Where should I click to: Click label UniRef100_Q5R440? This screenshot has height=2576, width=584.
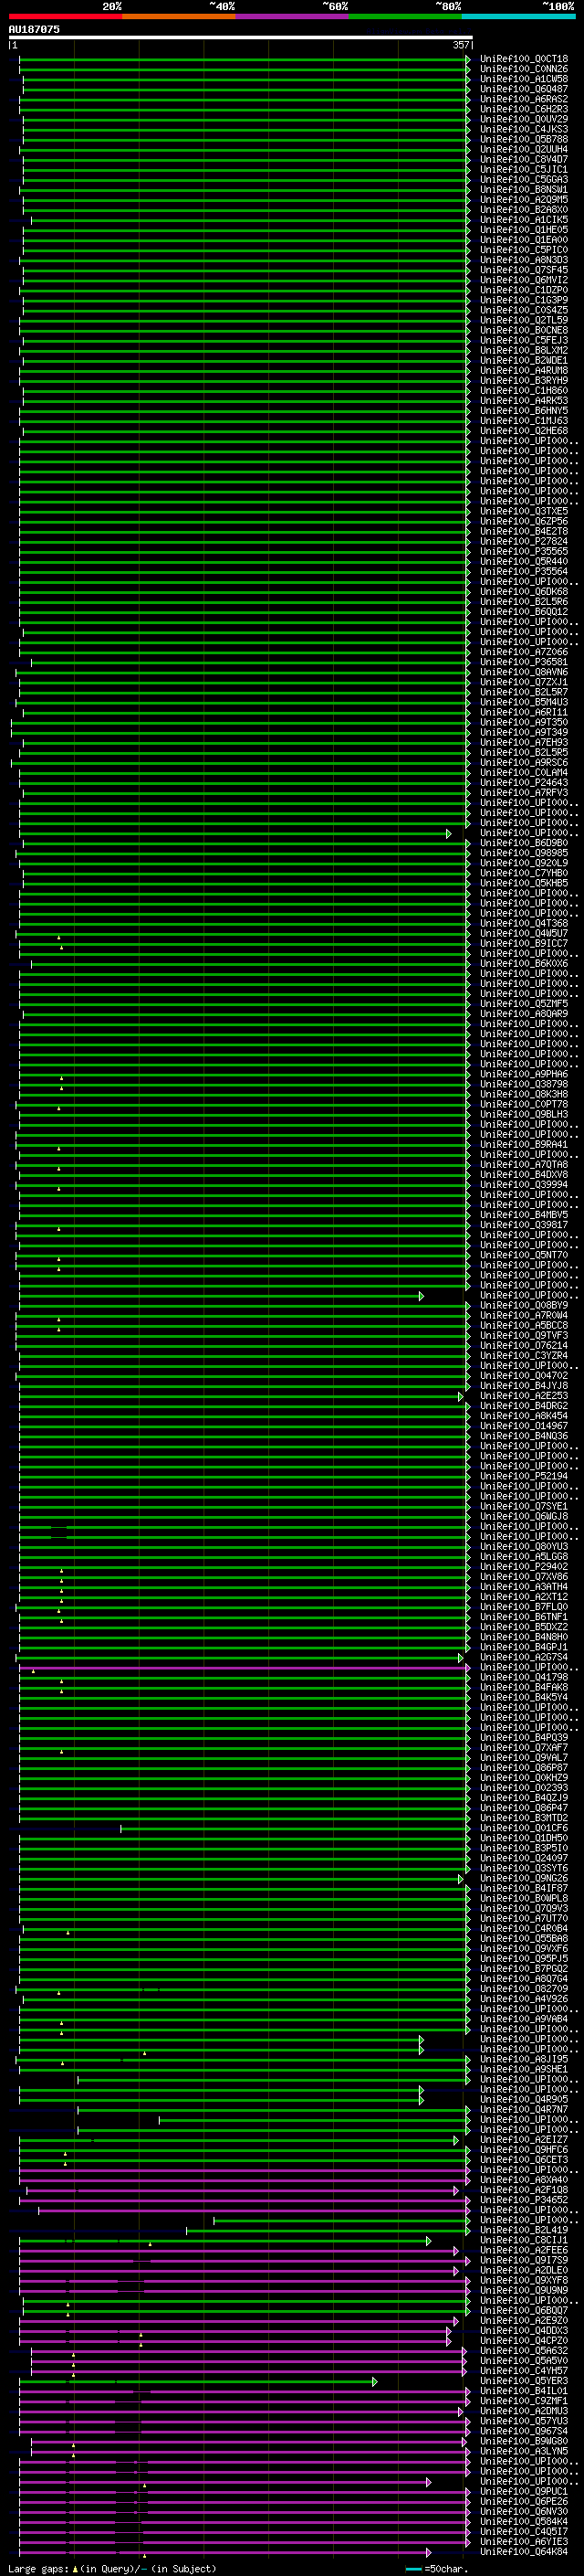point(524,561)
